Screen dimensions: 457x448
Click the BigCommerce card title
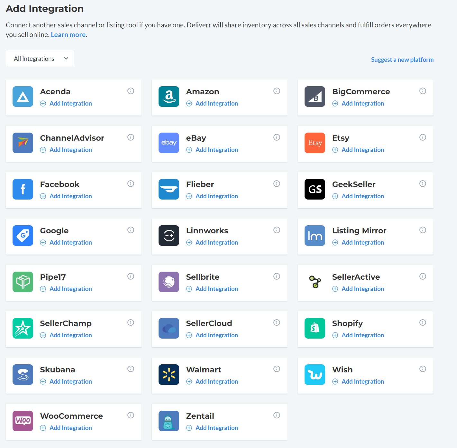tap(361, 92)
